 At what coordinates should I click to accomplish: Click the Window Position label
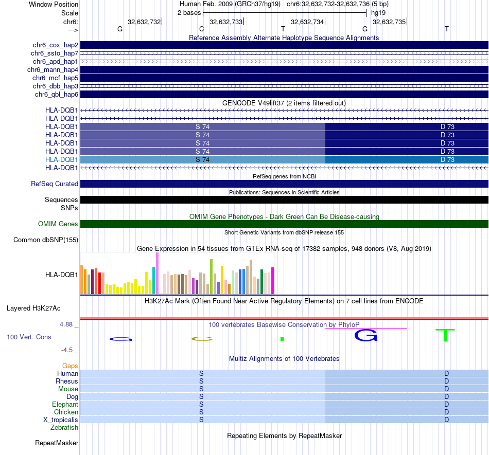54,4
